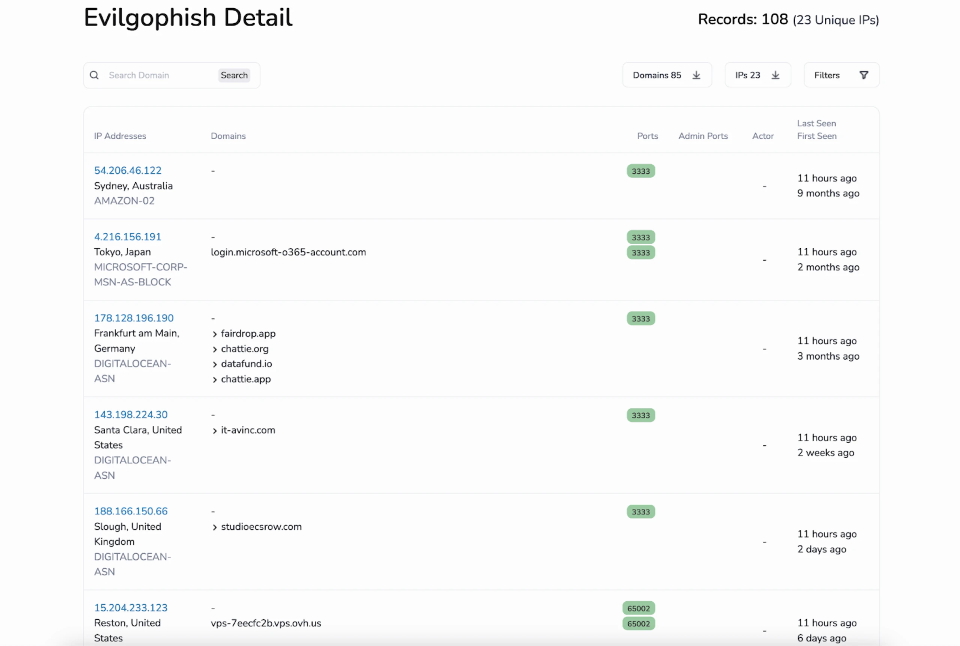This screenshot has width=960, height=646.
Task: Click the download icon beside Domains 85
Action: tap(696, 75)
